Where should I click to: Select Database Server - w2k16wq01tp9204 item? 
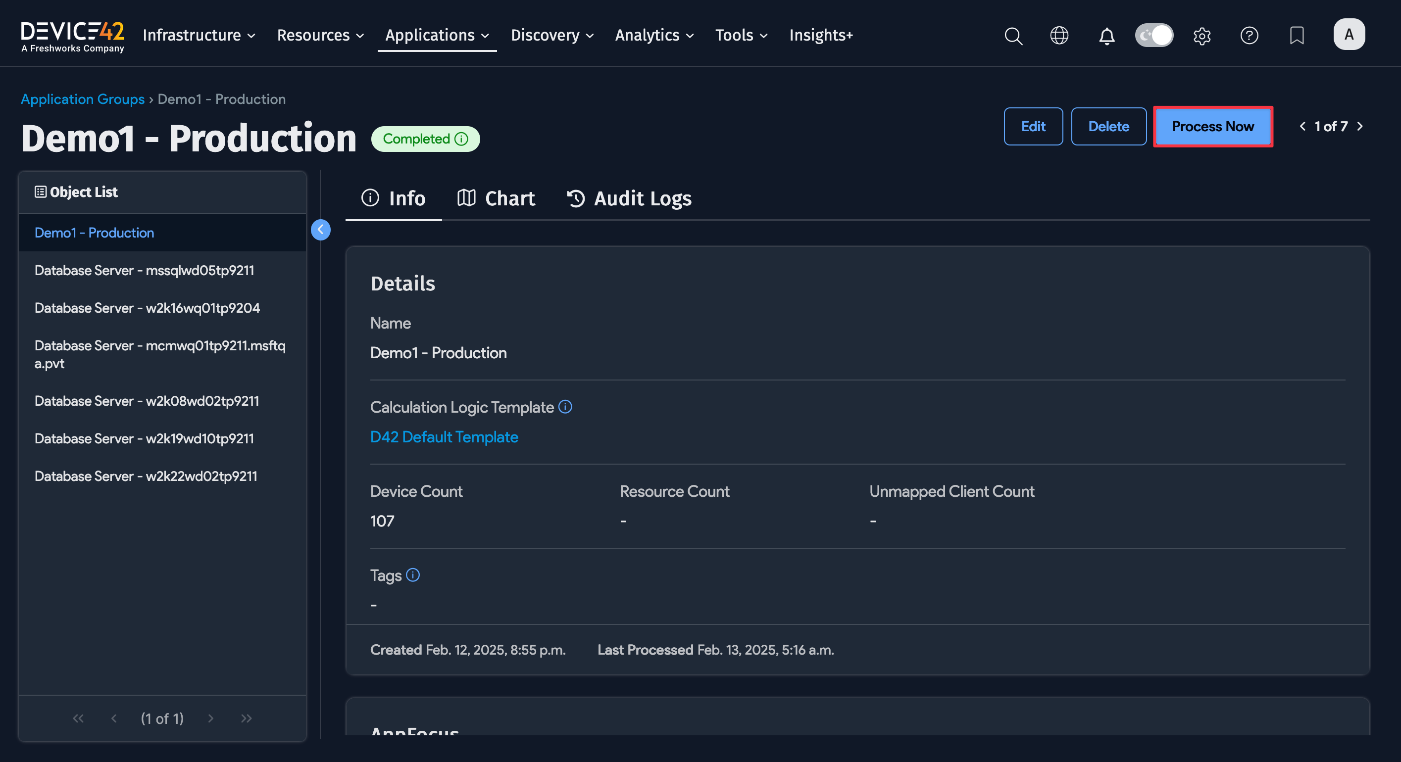pos(147,308)
